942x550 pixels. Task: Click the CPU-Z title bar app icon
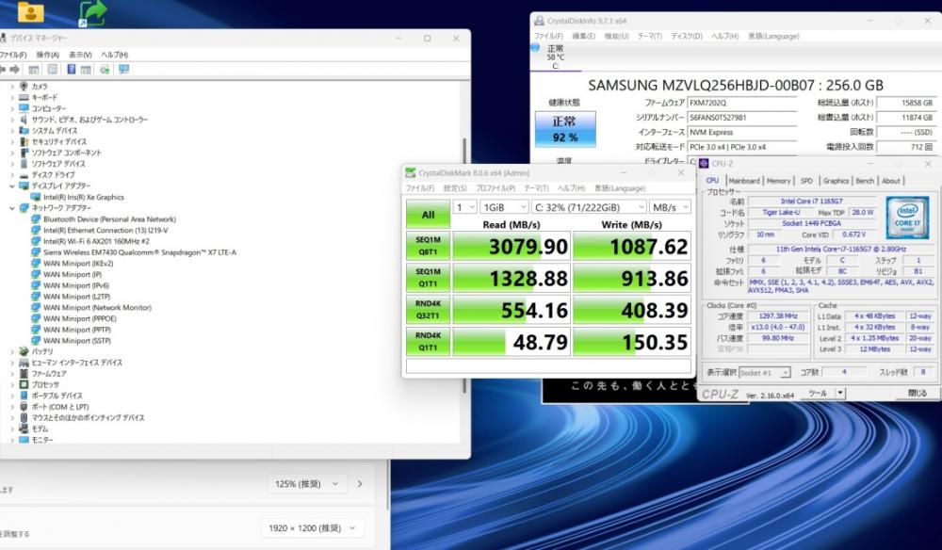pos(704,163)
